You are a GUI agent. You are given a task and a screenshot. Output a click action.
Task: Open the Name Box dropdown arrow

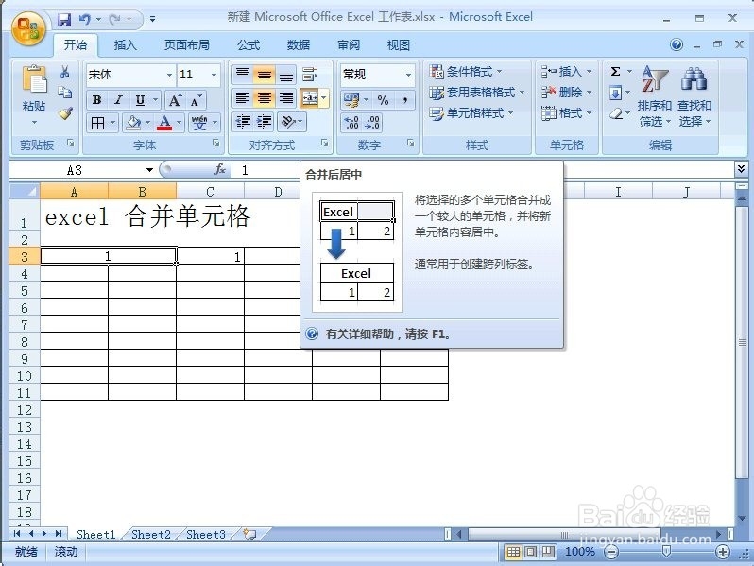(x=149, y=170)
